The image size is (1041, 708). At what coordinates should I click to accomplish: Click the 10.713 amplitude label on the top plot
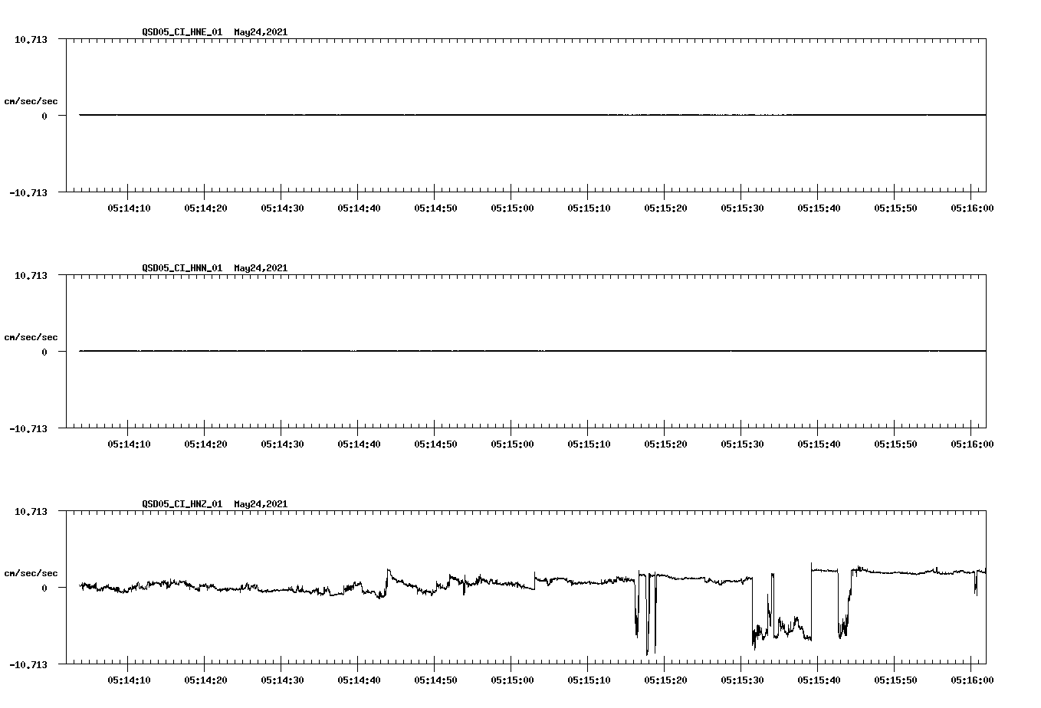coord(31,39)
